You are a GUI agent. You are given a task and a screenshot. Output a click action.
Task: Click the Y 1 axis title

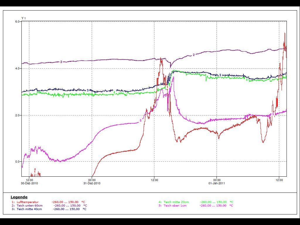pos(24,18)
